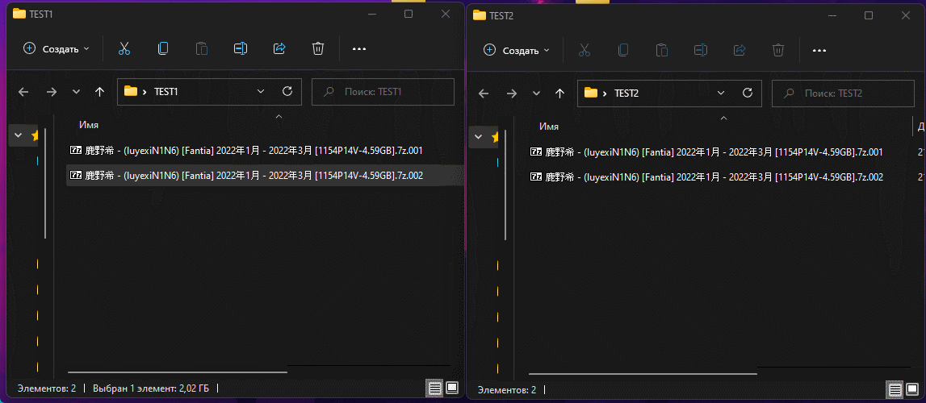Click breadcrumb chevron before TEST1 in address bar

point(145,91)
